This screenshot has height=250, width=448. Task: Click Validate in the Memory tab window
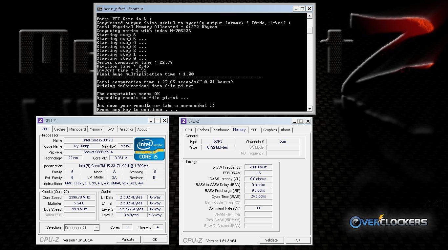click(271, 240)
